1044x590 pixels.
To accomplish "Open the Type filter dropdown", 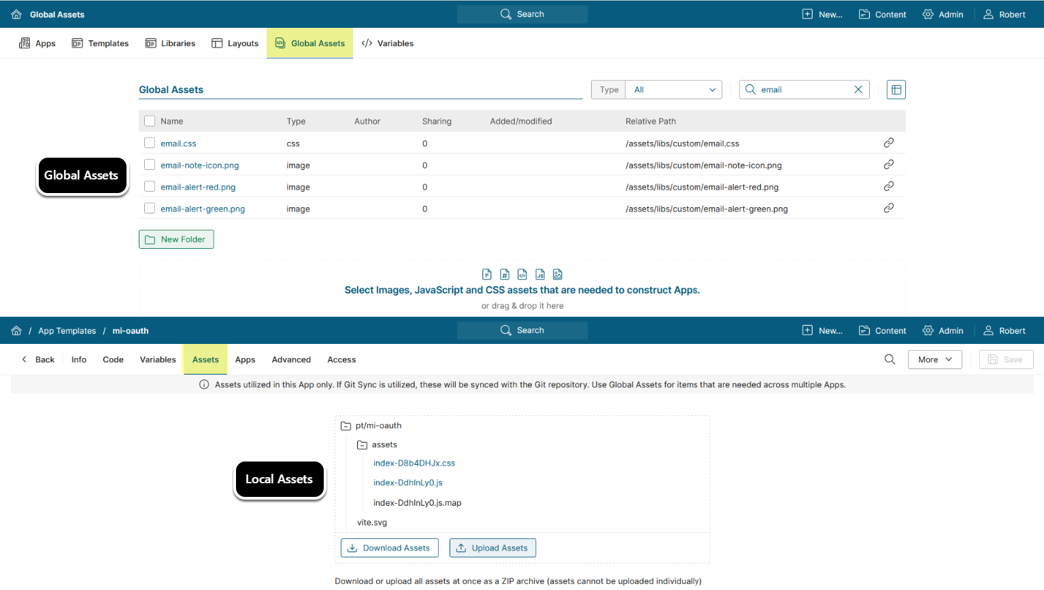I will click(673, 90).
